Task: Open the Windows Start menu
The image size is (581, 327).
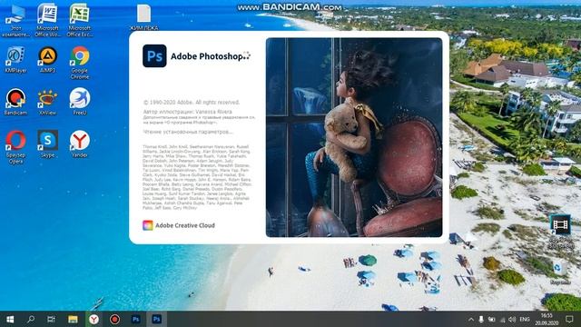Action: point(10,319)
